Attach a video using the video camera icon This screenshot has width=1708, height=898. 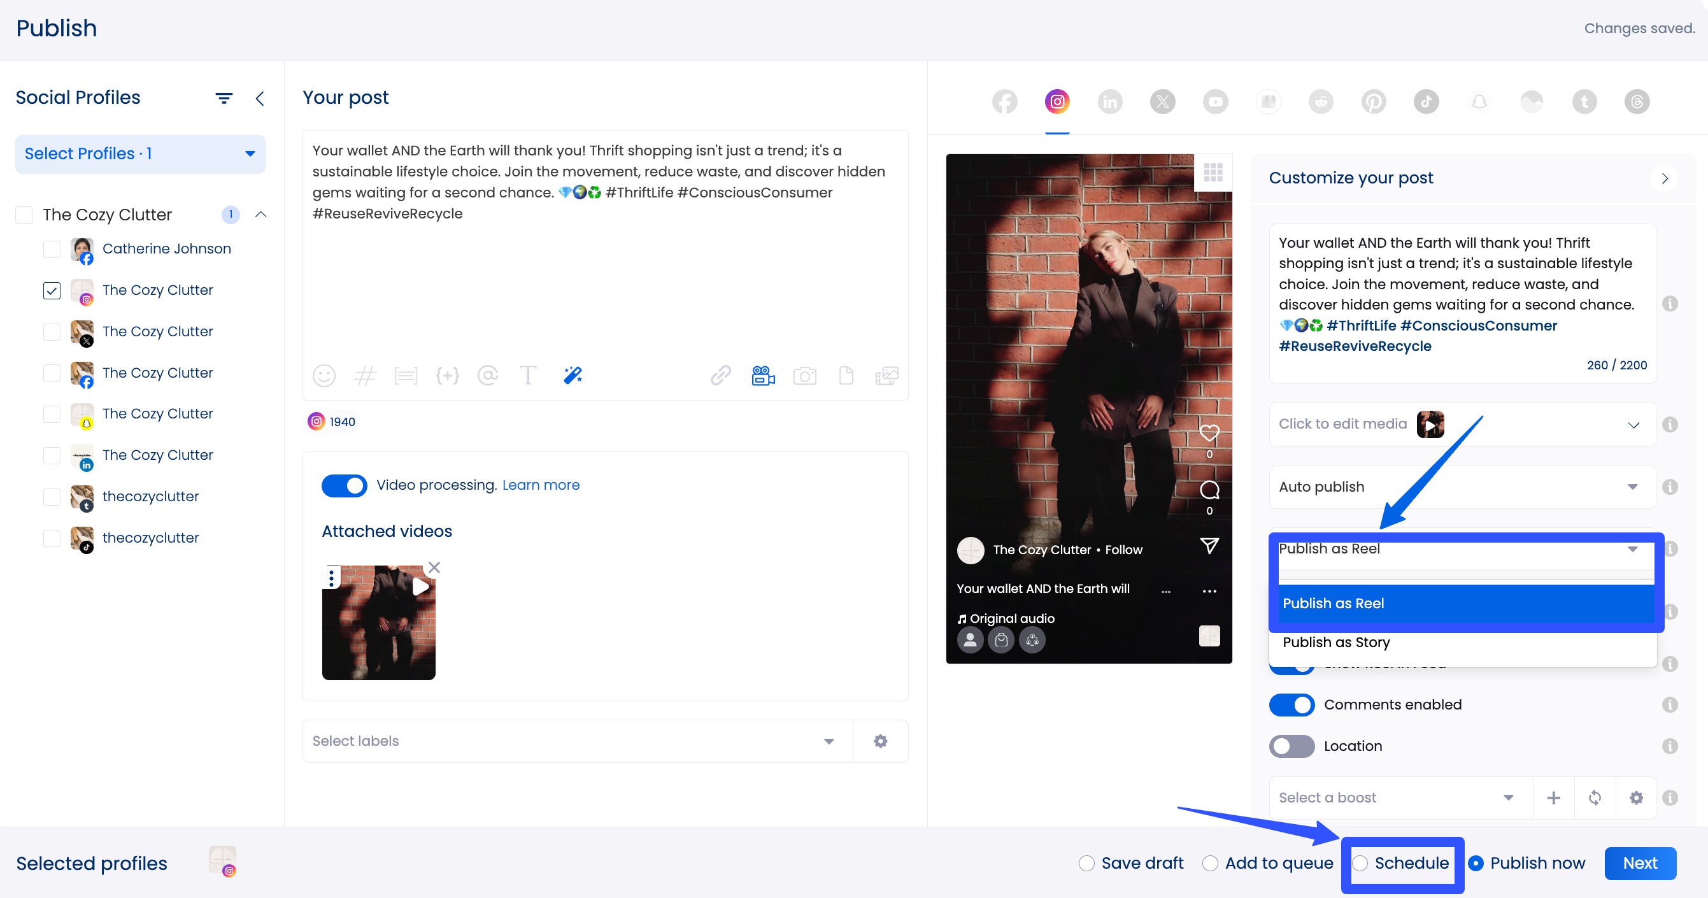pyautogui.click(x=762, y=375)
